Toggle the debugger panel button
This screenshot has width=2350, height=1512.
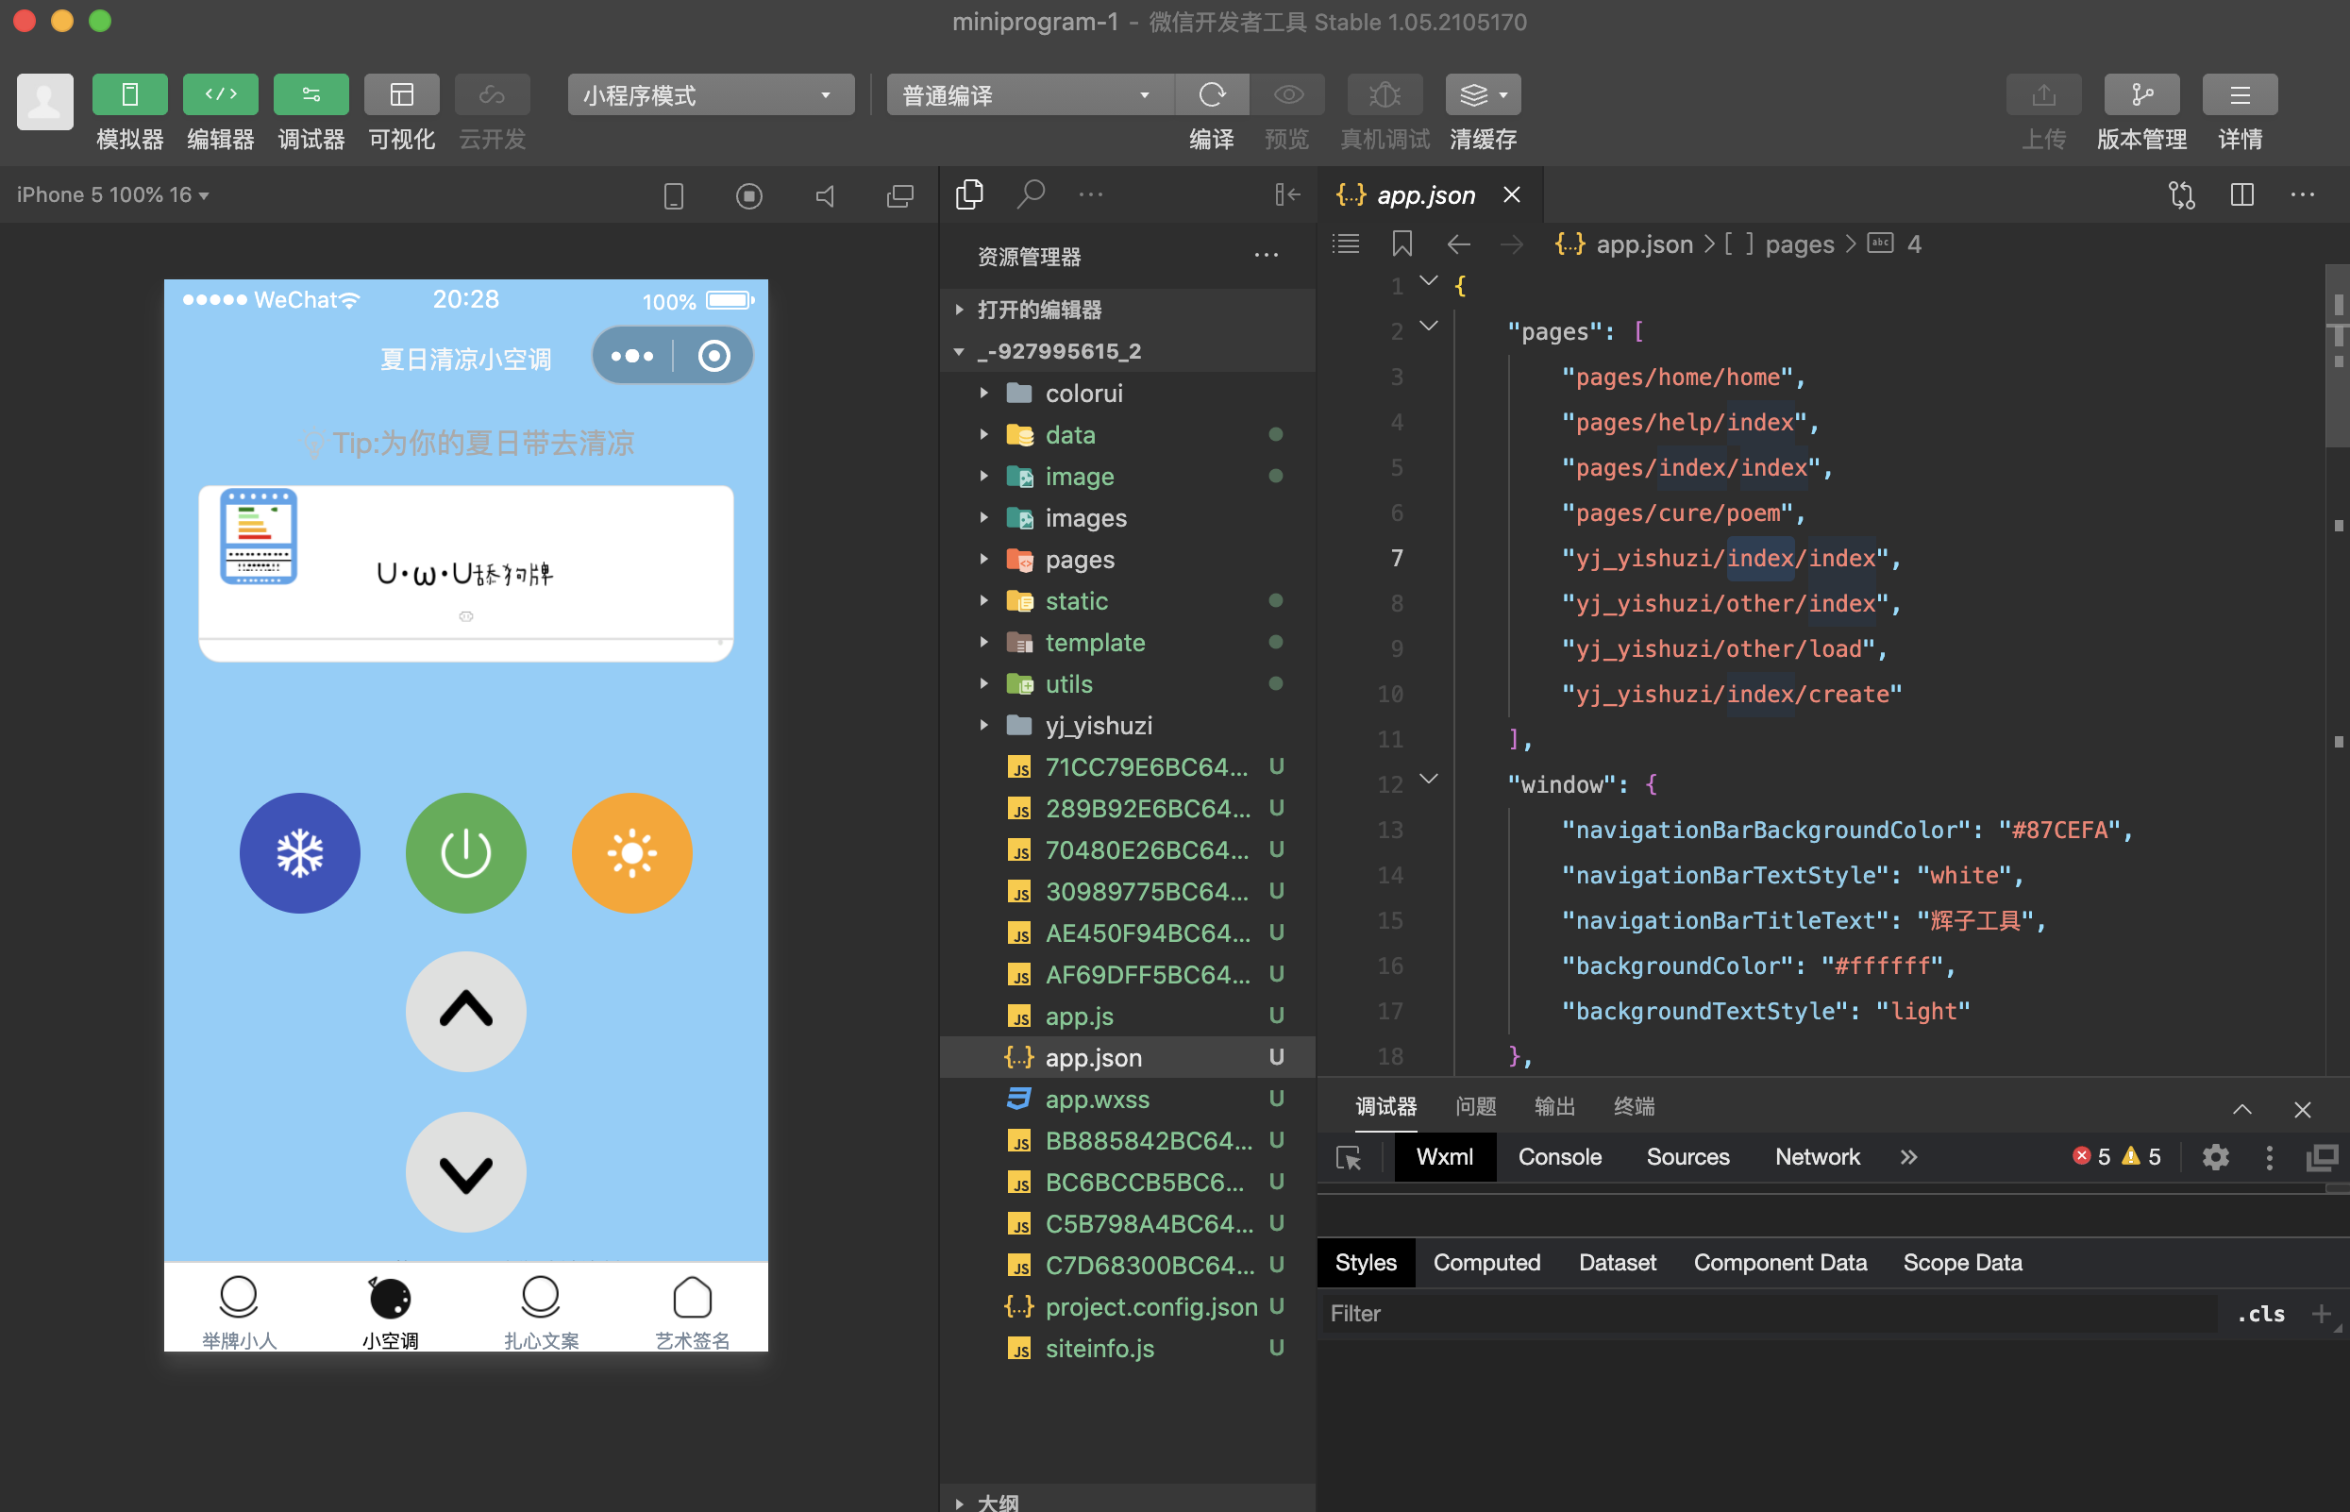tap(311, 94)
